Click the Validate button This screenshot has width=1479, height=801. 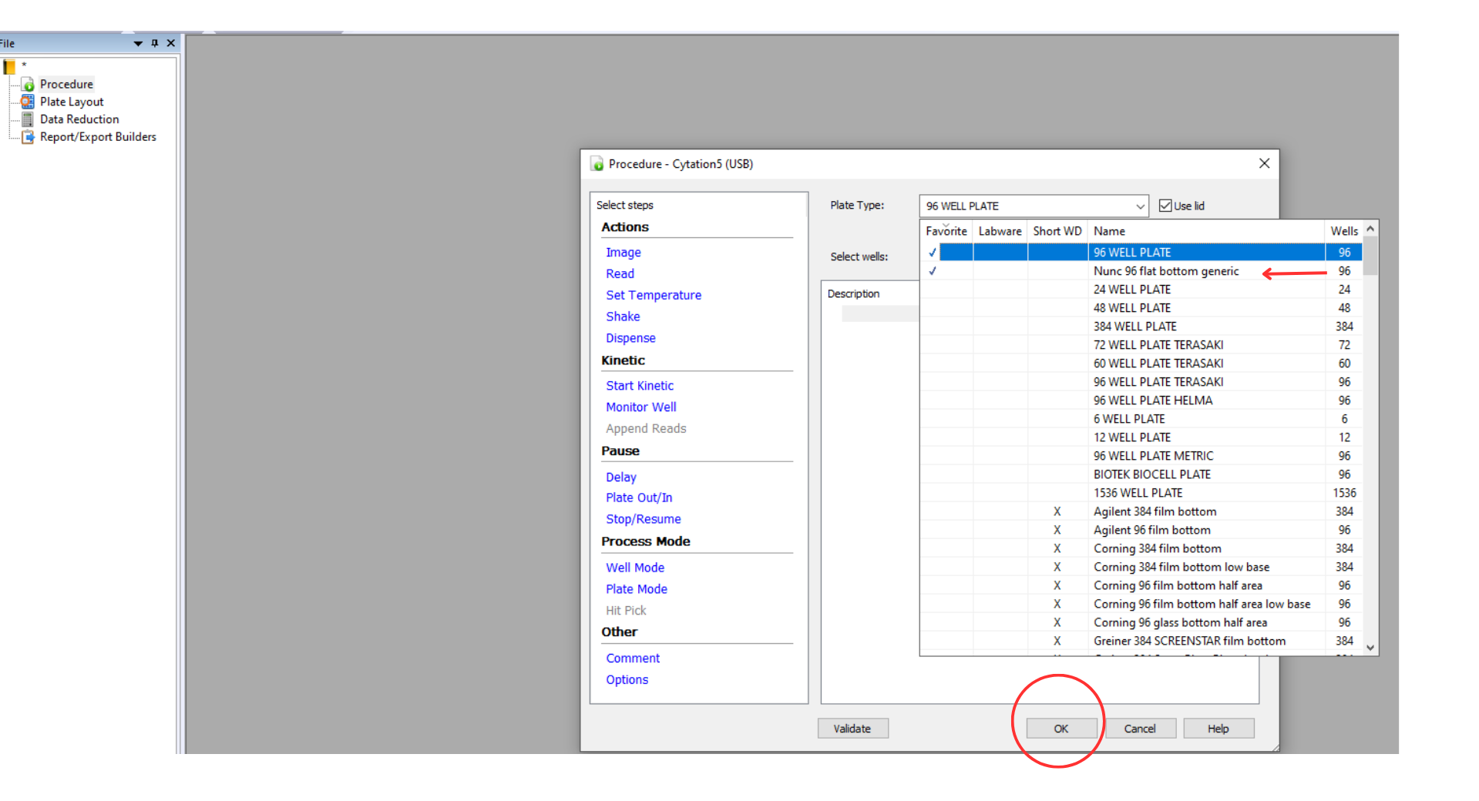click(x=852, y=729)
